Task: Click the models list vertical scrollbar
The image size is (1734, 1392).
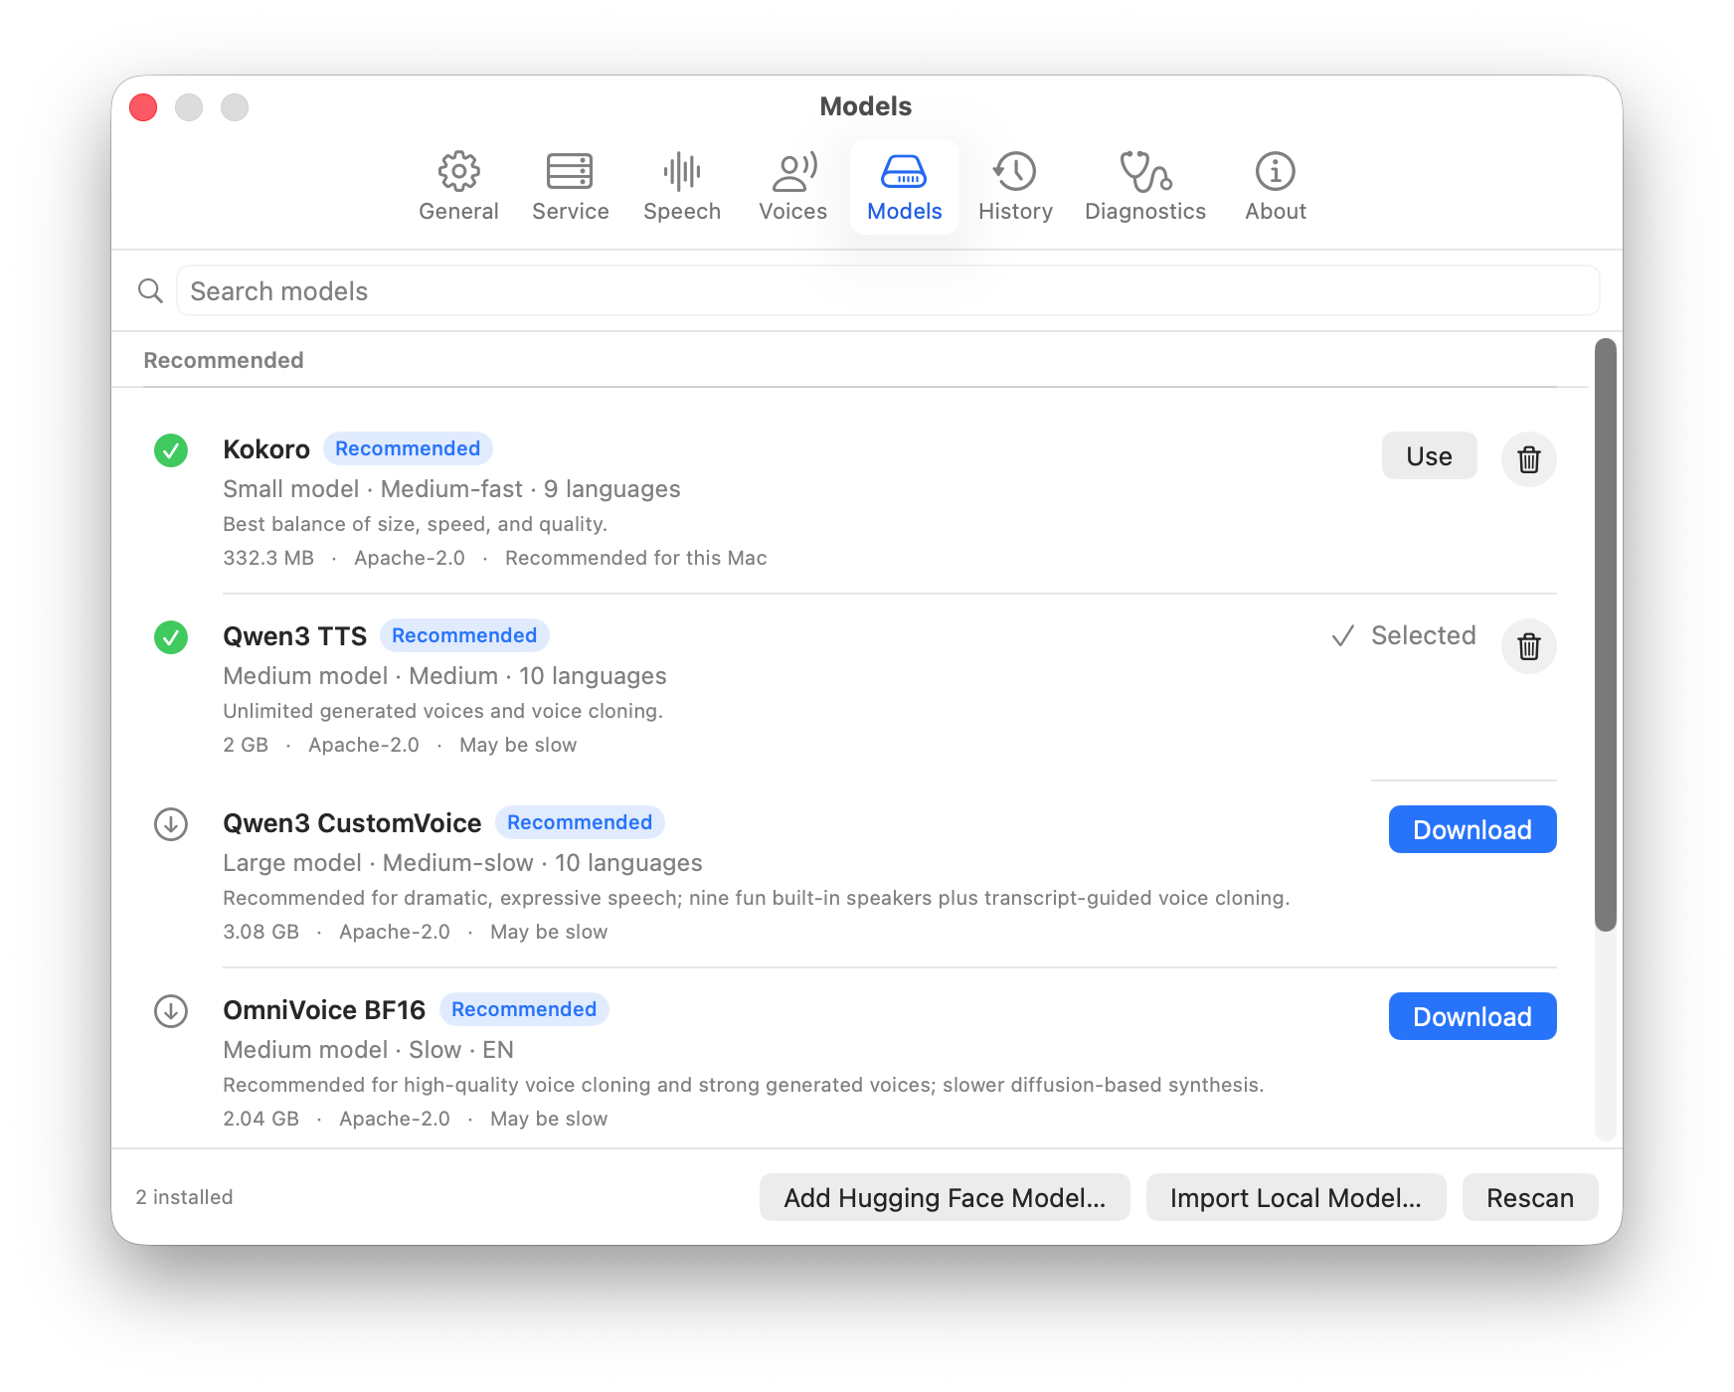Action: tap(1606, 634)
